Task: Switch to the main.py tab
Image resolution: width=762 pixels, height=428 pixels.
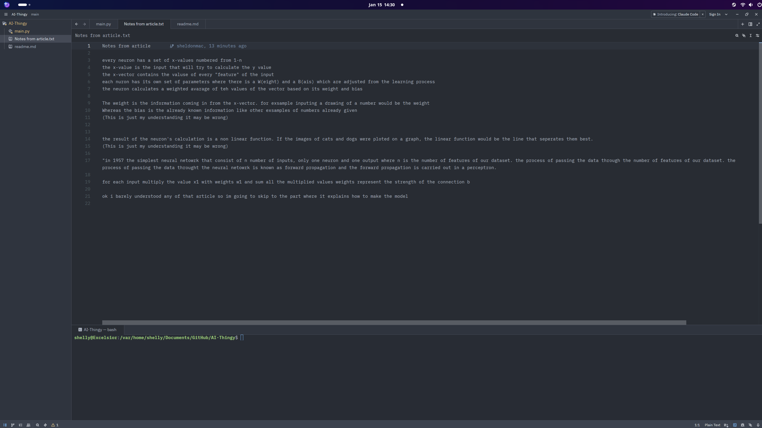Action: coord(103,24)
